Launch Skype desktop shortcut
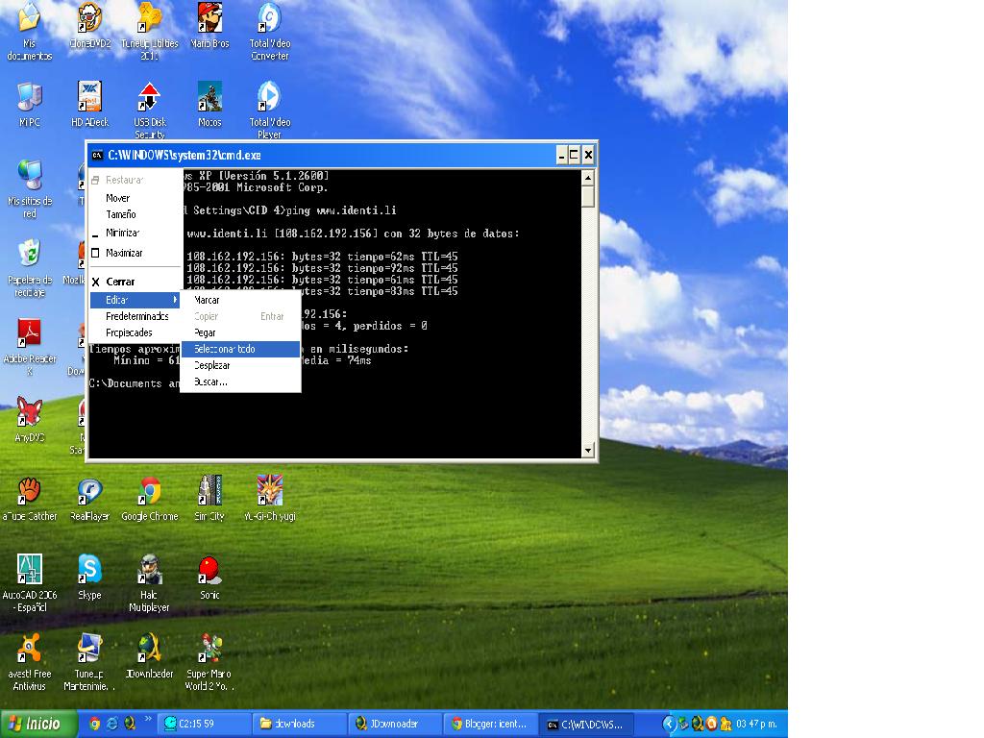This screenshot has height=738, width=984. (89, 578)
